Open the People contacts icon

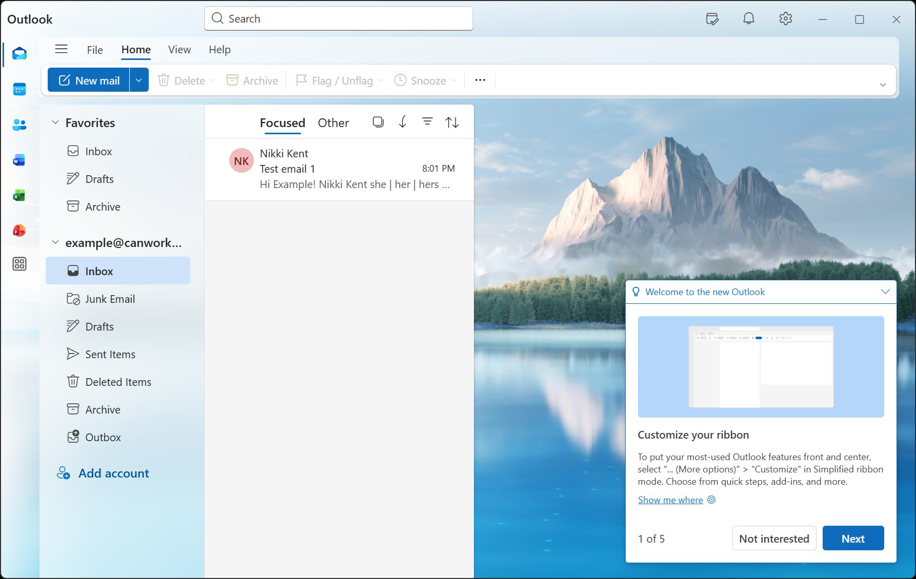tap(19, 125)
